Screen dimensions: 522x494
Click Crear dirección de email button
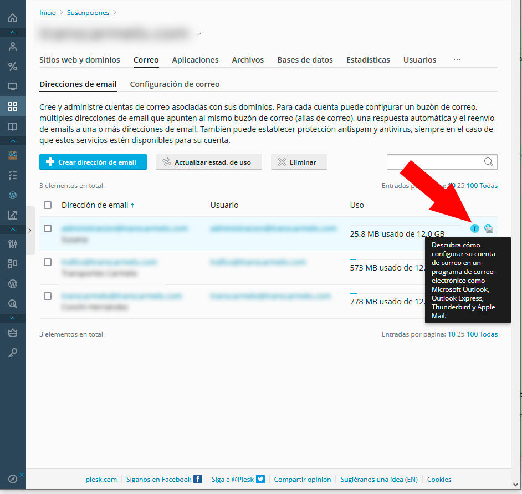coord(93,162)
